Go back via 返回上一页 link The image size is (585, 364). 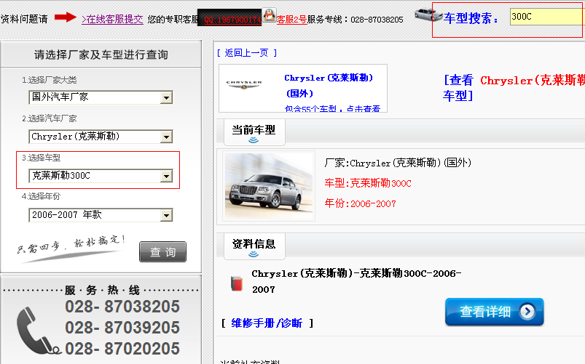(247, 53)
